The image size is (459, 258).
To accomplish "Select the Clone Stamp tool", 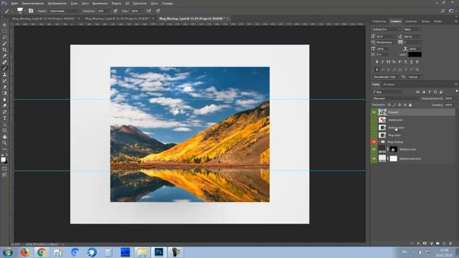I will point(4,75).
